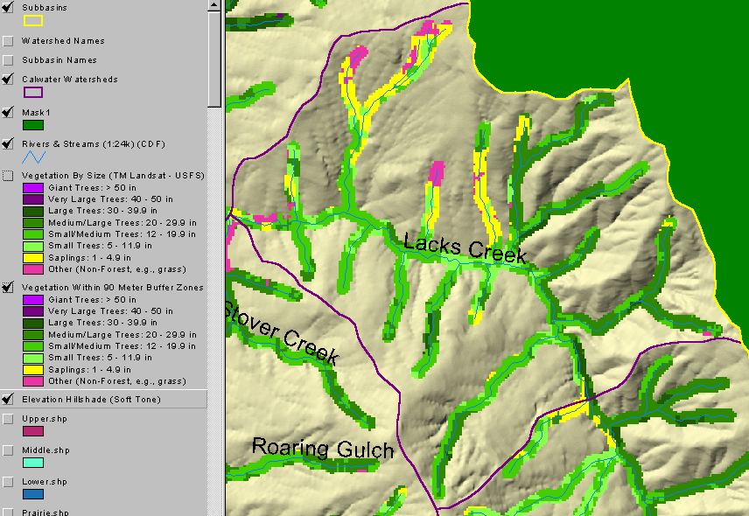The width and height of the screenshot is (749, 516).
Task: Click Small/Medium Trees swatch under Buffer Zones
Action: [33, 346]
